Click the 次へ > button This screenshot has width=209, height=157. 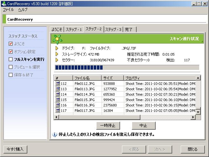160,149
